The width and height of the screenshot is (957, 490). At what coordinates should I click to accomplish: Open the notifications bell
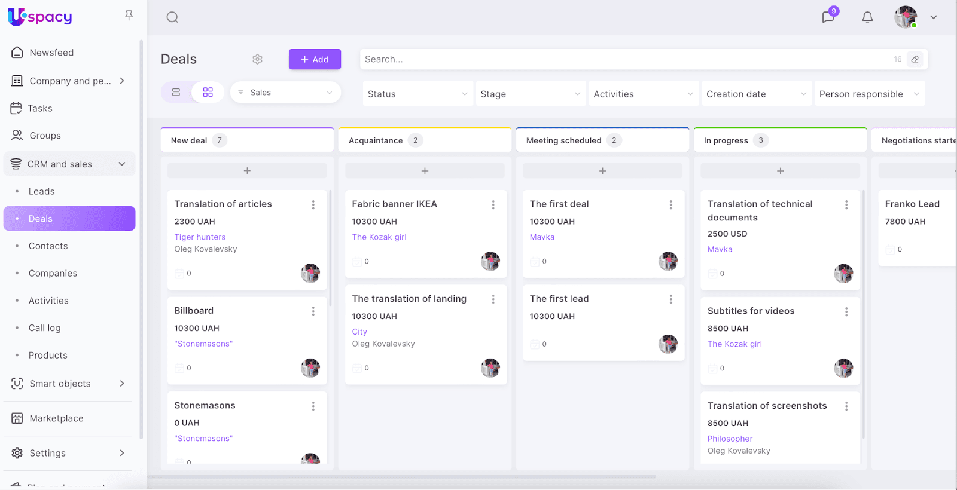click(x=867, y=17)
